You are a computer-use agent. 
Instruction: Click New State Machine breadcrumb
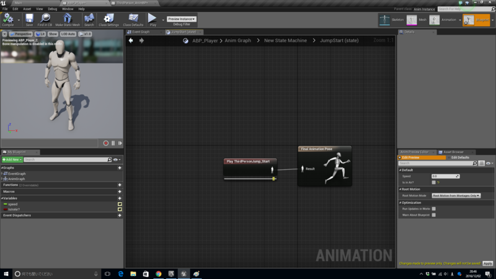(x=285, y=40)
